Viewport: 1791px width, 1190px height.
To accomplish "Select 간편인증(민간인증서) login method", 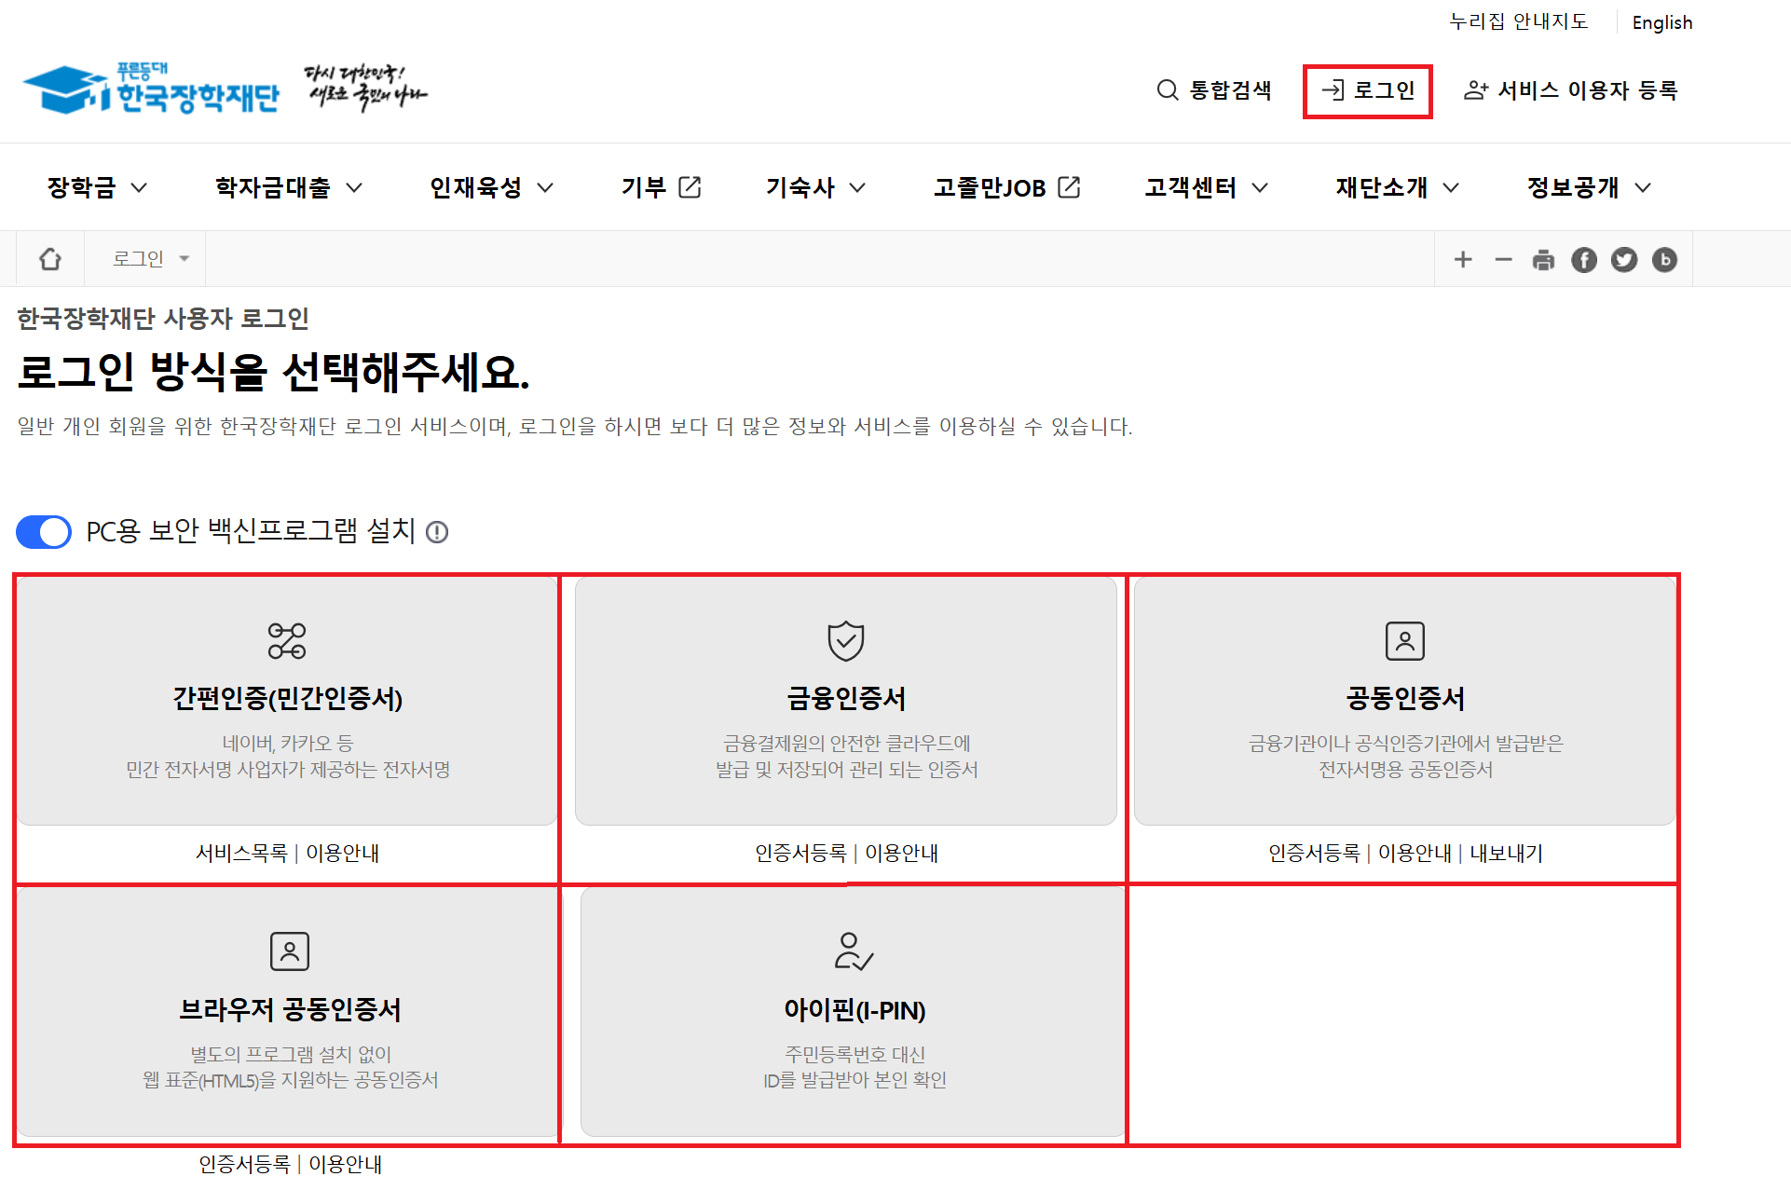I will point(287,700).
